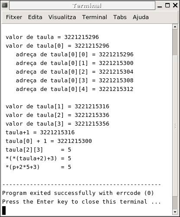
Task: Open the Visualitza menu
Action: (x=62, y=17)
